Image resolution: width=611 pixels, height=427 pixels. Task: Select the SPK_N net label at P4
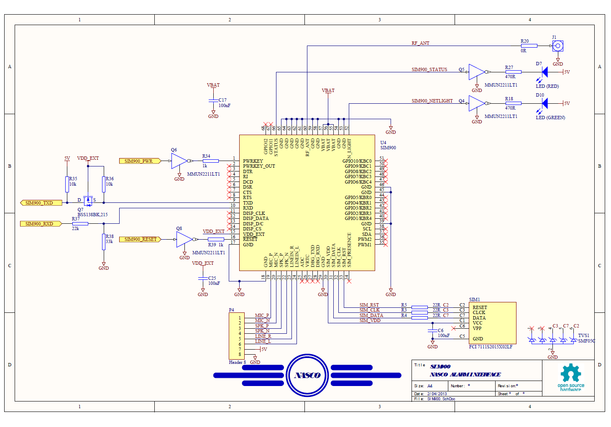coord(262,331)
